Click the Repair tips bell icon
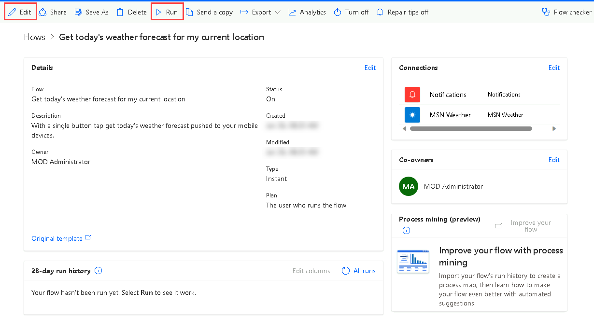Screen dimensions: 594x319 [380, 12]
